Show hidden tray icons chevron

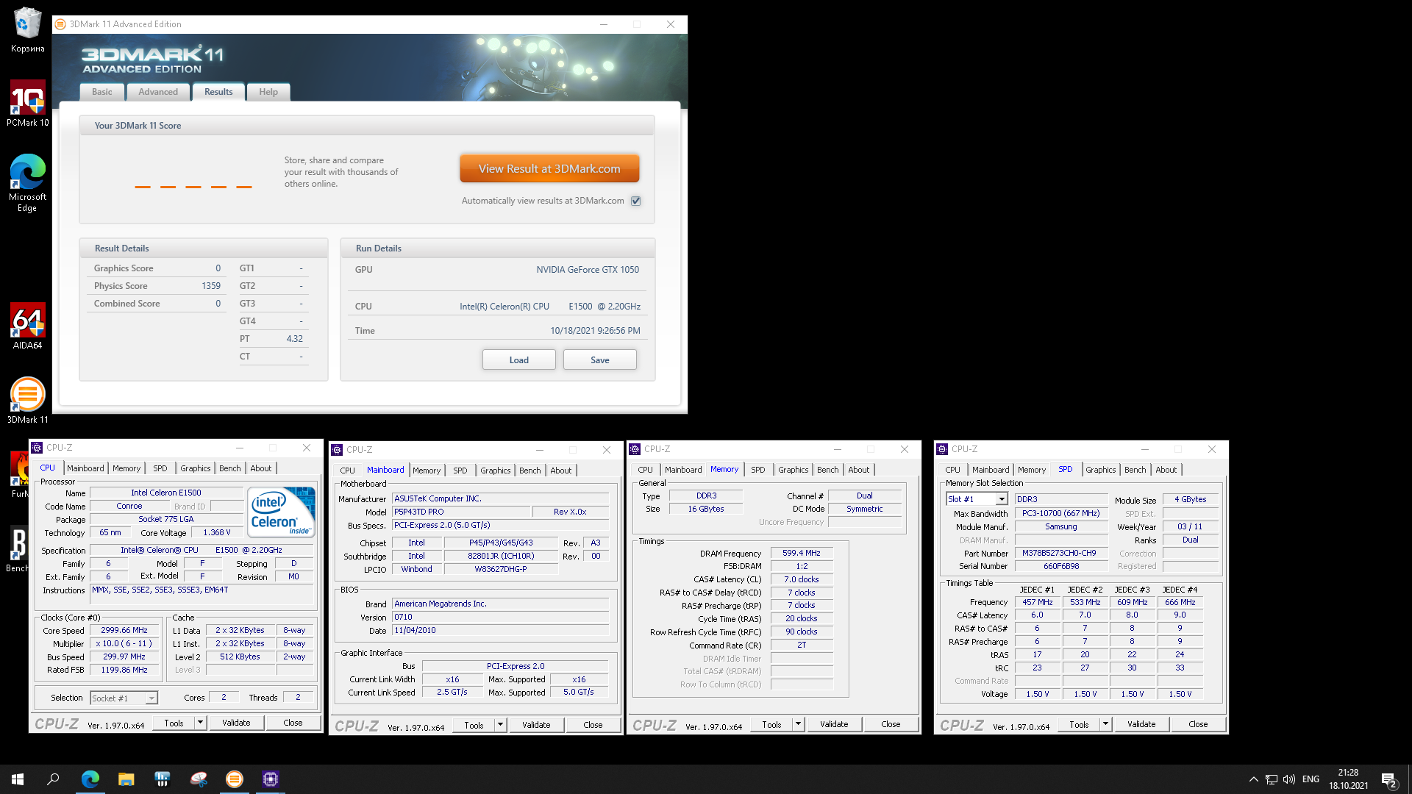coord(1253,779)
